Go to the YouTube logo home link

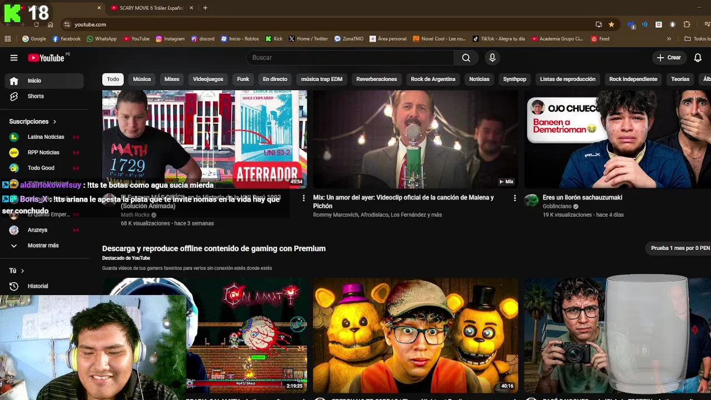click(x=46, y=58)
